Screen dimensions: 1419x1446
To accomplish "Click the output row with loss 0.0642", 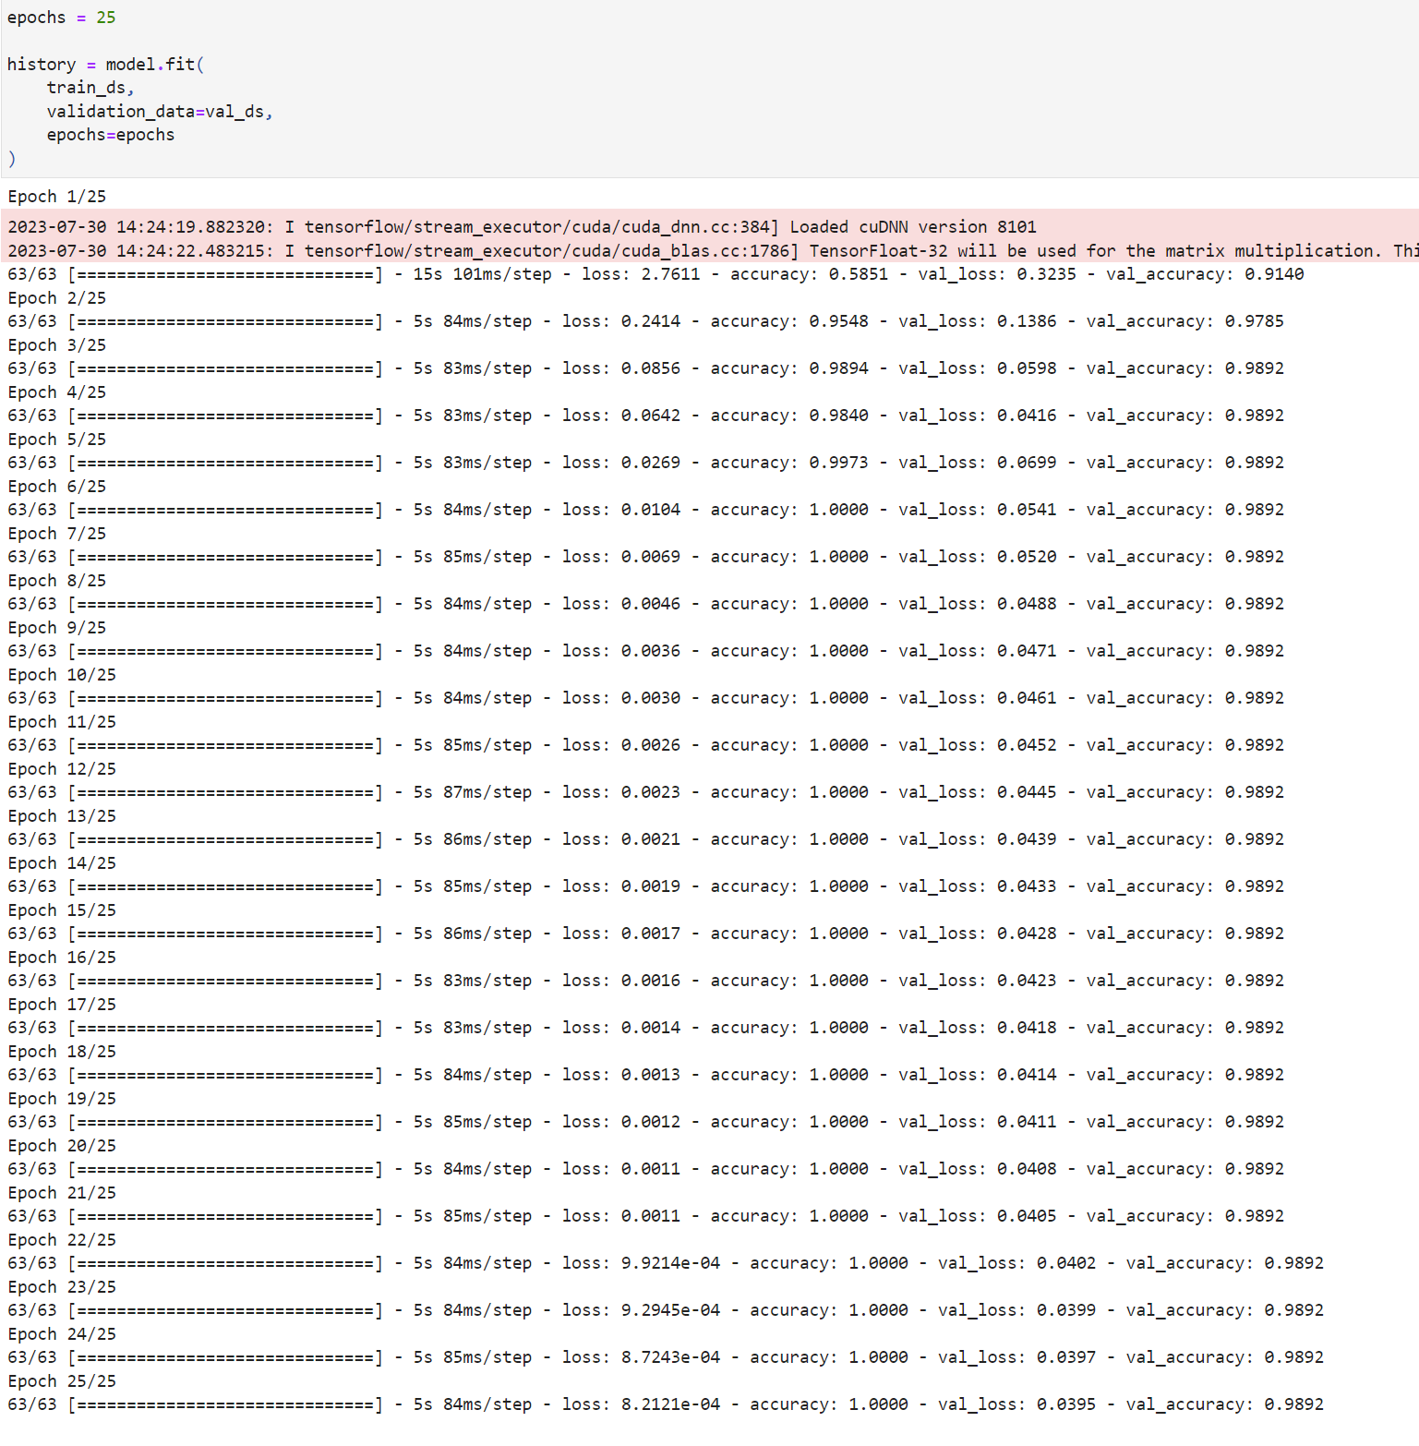I will coord(645,416).
